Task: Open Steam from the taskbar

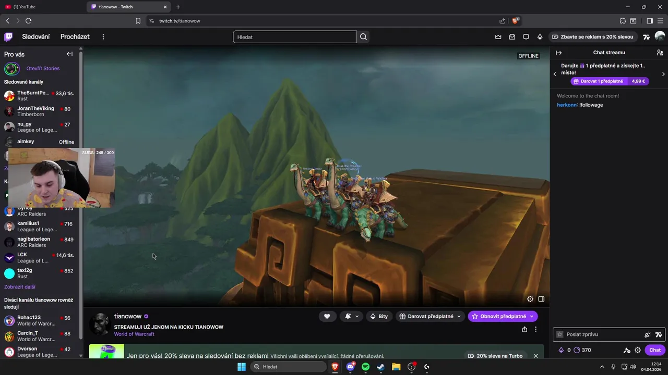Action: (380, 367)
